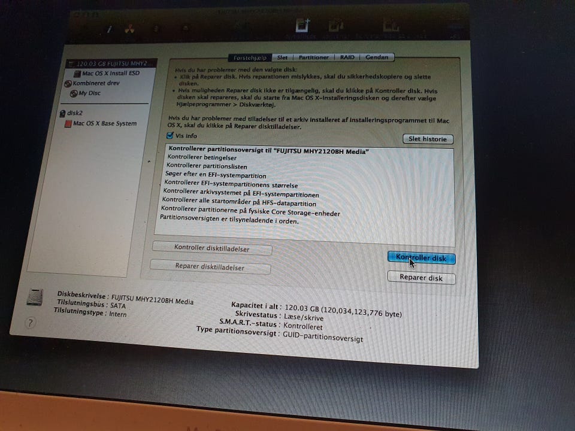Click 'Kontrollerer EFI-systempartitionens størrelse' log line
Screen dimensions: 575x431
tap(231, 184)
